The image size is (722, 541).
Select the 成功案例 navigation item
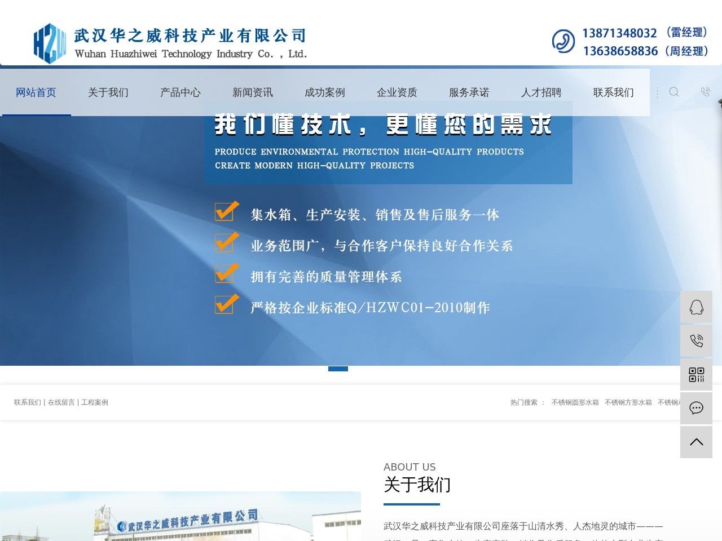[x=325, y=92]
